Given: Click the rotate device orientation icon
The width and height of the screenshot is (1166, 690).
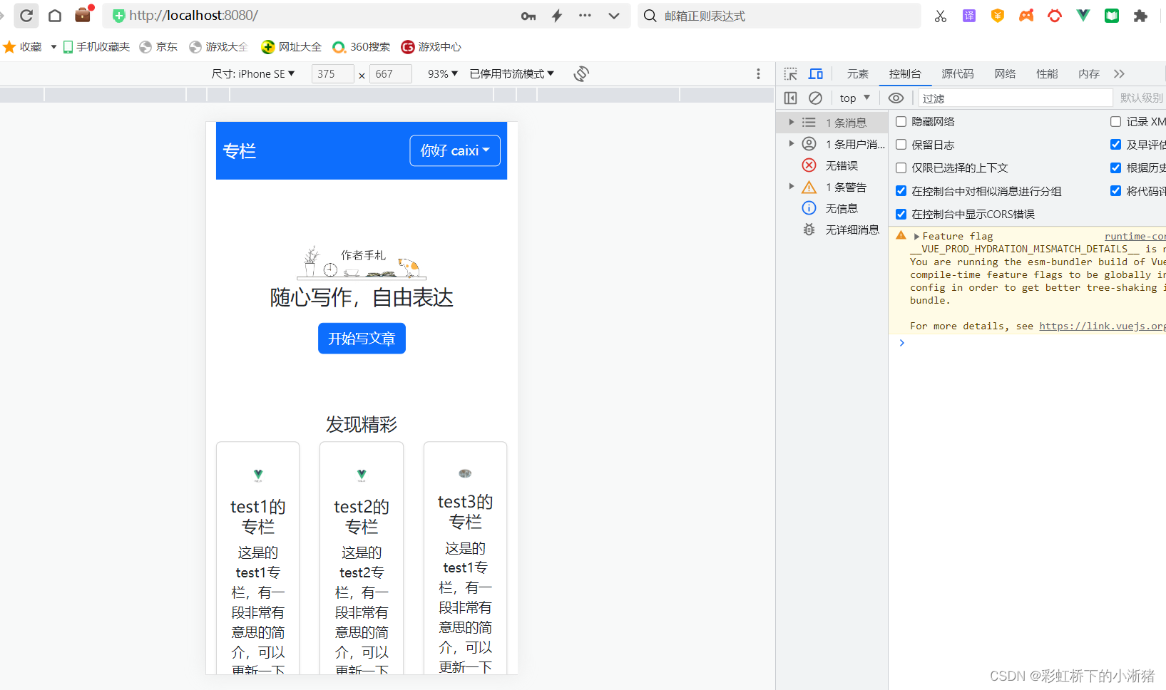Looking at the screenshot, I should (581, 73).
